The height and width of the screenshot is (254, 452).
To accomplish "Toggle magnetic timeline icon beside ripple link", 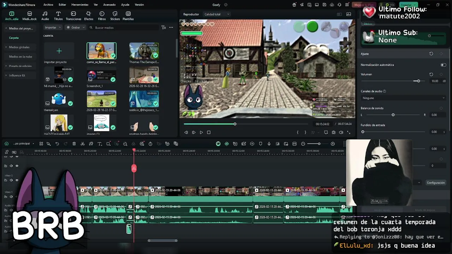I will click(14, 152).
